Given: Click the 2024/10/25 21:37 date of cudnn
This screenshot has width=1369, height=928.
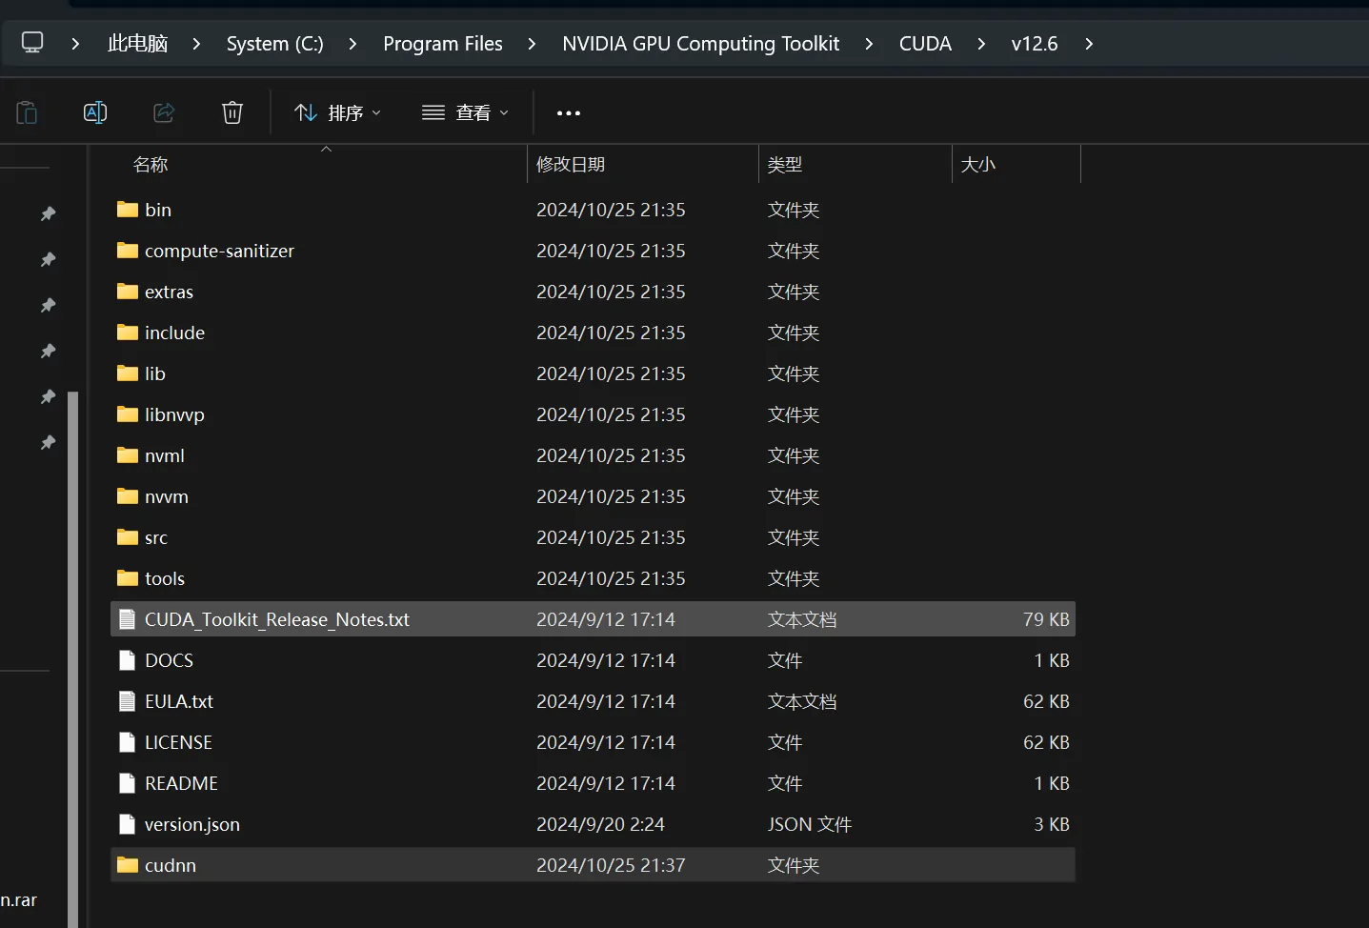Looking at the screenshot, I should pyautogui.click(x=611, y=865).
